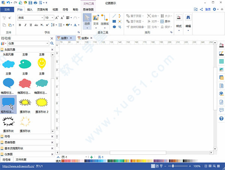225x170 pixels.
Task: Open the help question mark icon
Action: point(221,118)
